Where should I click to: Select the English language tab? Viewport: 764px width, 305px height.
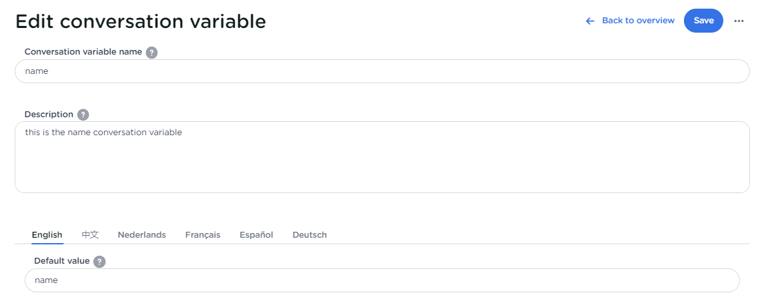click(47, 235)
